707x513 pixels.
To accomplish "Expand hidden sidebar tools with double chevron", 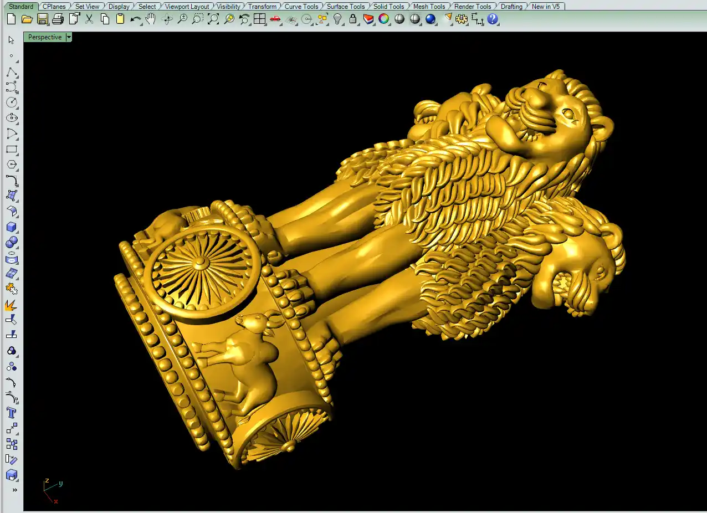I will (14, 490).
